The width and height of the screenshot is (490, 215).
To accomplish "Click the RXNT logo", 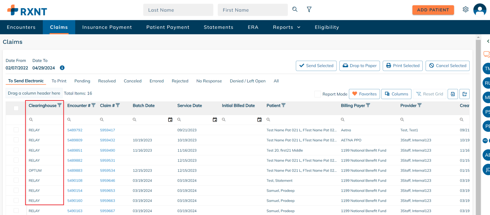I will pyautogui.click(x=27, y=10).
